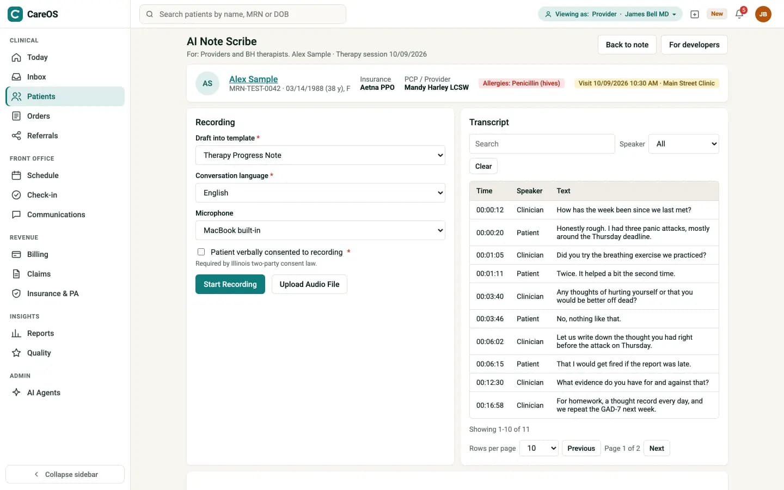This screenshot has width=784, height=490.
Task: Click the add-new plus icon in header
Action: click(695, 14)
